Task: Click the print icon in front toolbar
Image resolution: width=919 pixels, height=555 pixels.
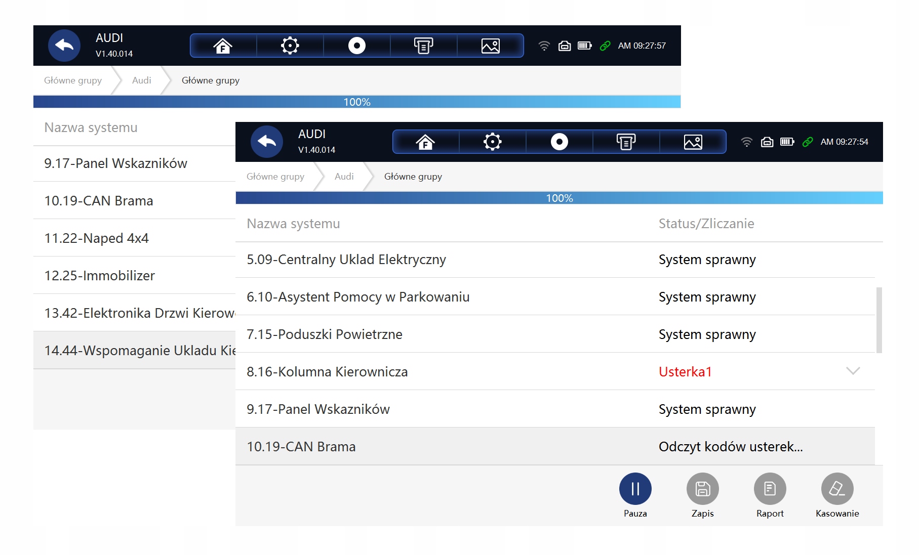Action: pos(626,142)
